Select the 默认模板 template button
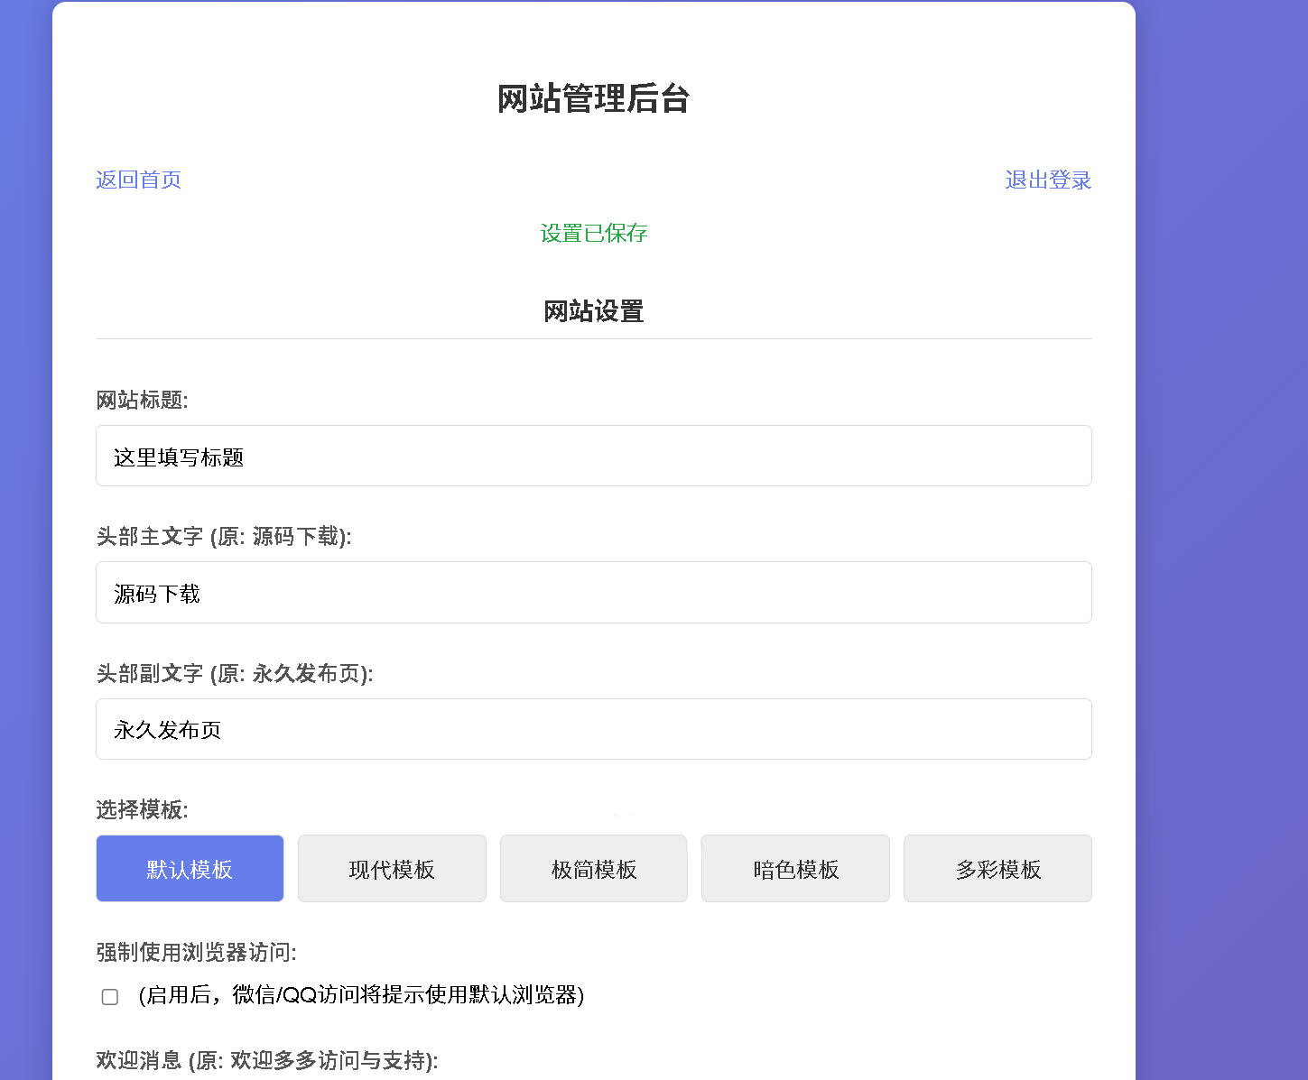 (x=190, y=868)
